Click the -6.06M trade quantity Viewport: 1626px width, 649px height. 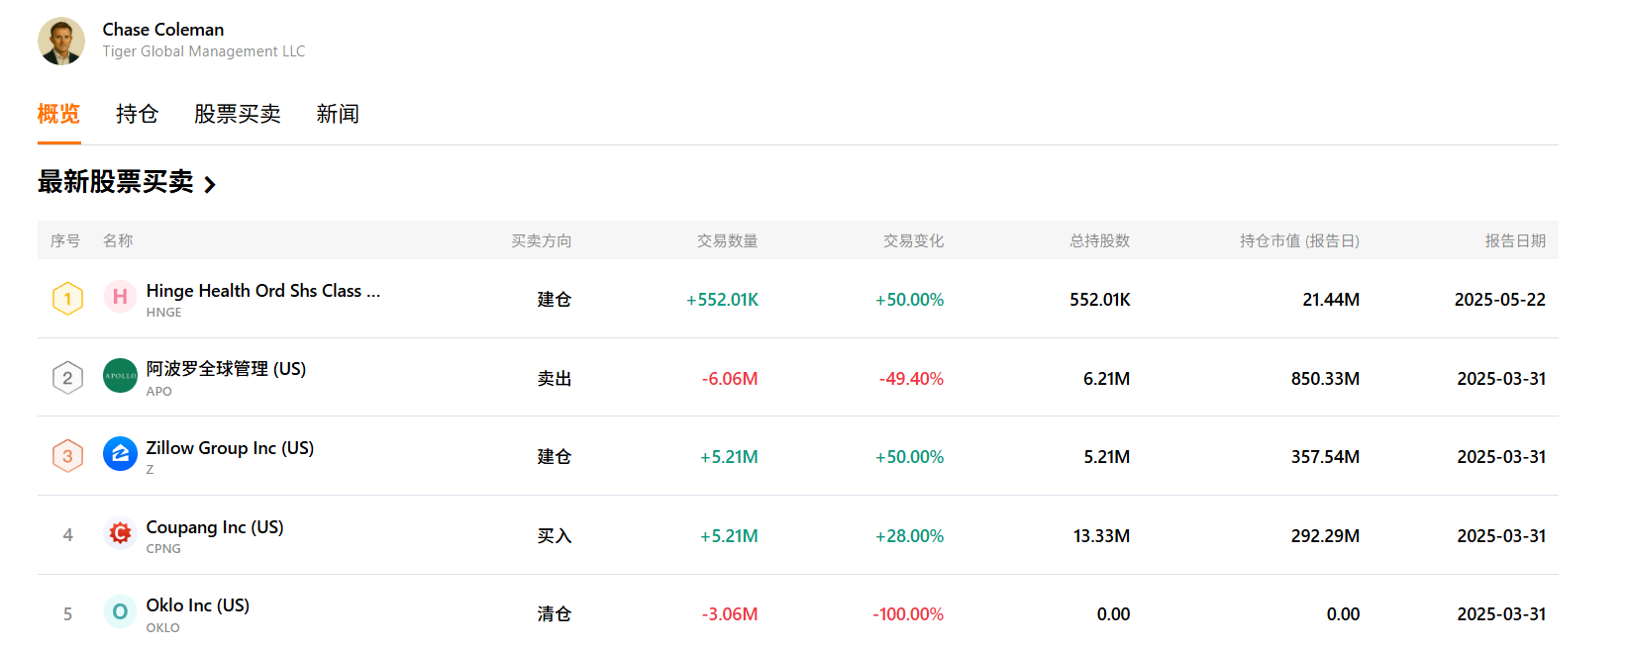730,379
